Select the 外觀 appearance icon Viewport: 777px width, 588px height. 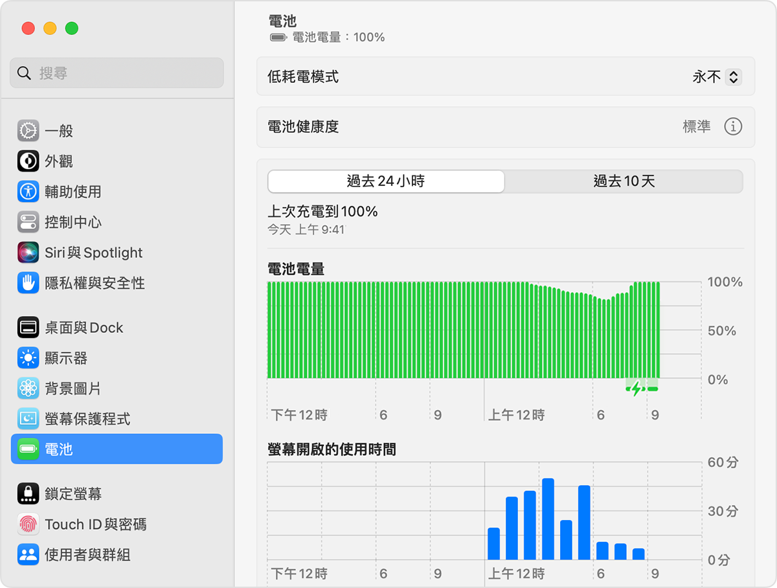tap(28, 161)
